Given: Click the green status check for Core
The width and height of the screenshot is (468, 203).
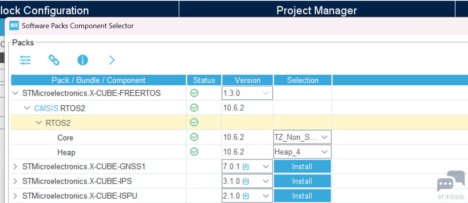Looking at the screenshot, I should tap(194, 137).
